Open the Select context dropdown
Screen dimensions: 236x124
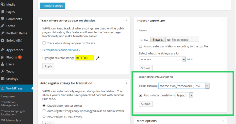click(183, 86)
